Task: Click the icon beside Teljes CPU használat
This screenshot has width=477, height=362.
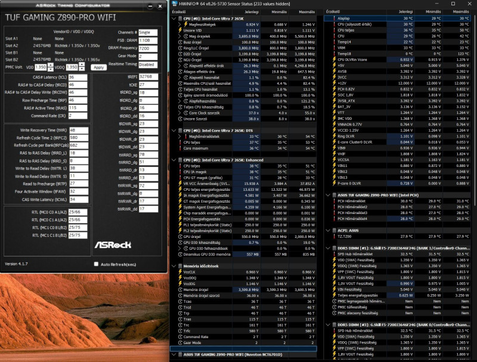Action: click(180, 89)
